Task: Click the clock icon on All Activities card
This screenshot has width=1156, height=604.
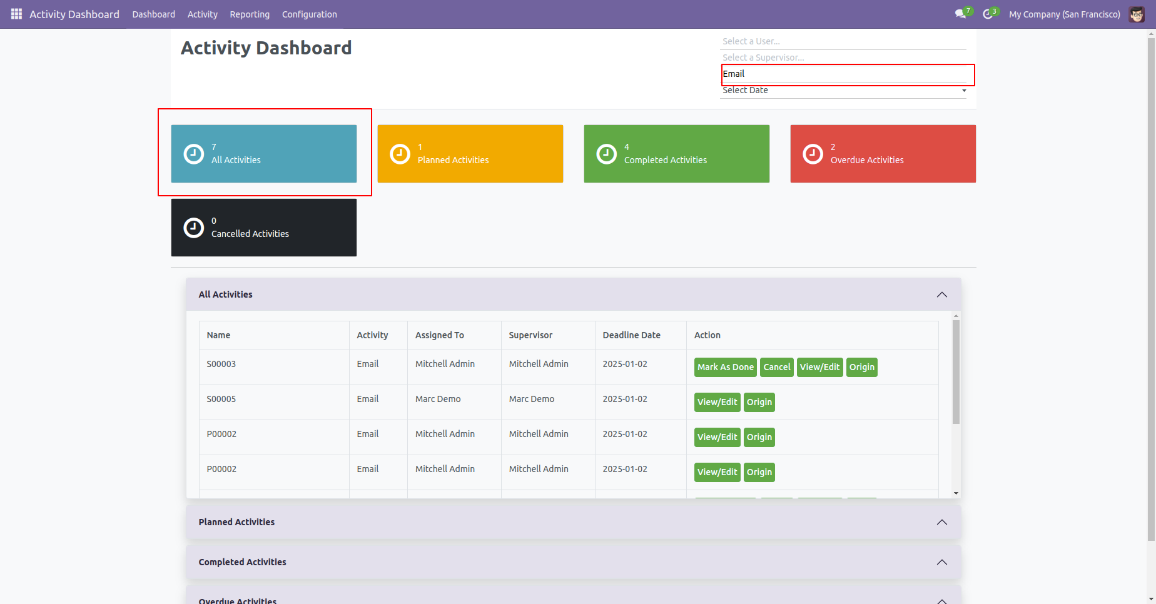Action: click(x=193, y=154)
